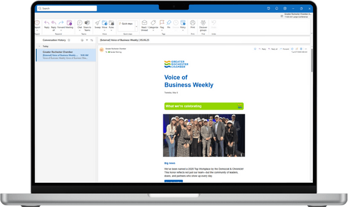
Task: Click Share to Teams icon
Action: pos(87,22)
